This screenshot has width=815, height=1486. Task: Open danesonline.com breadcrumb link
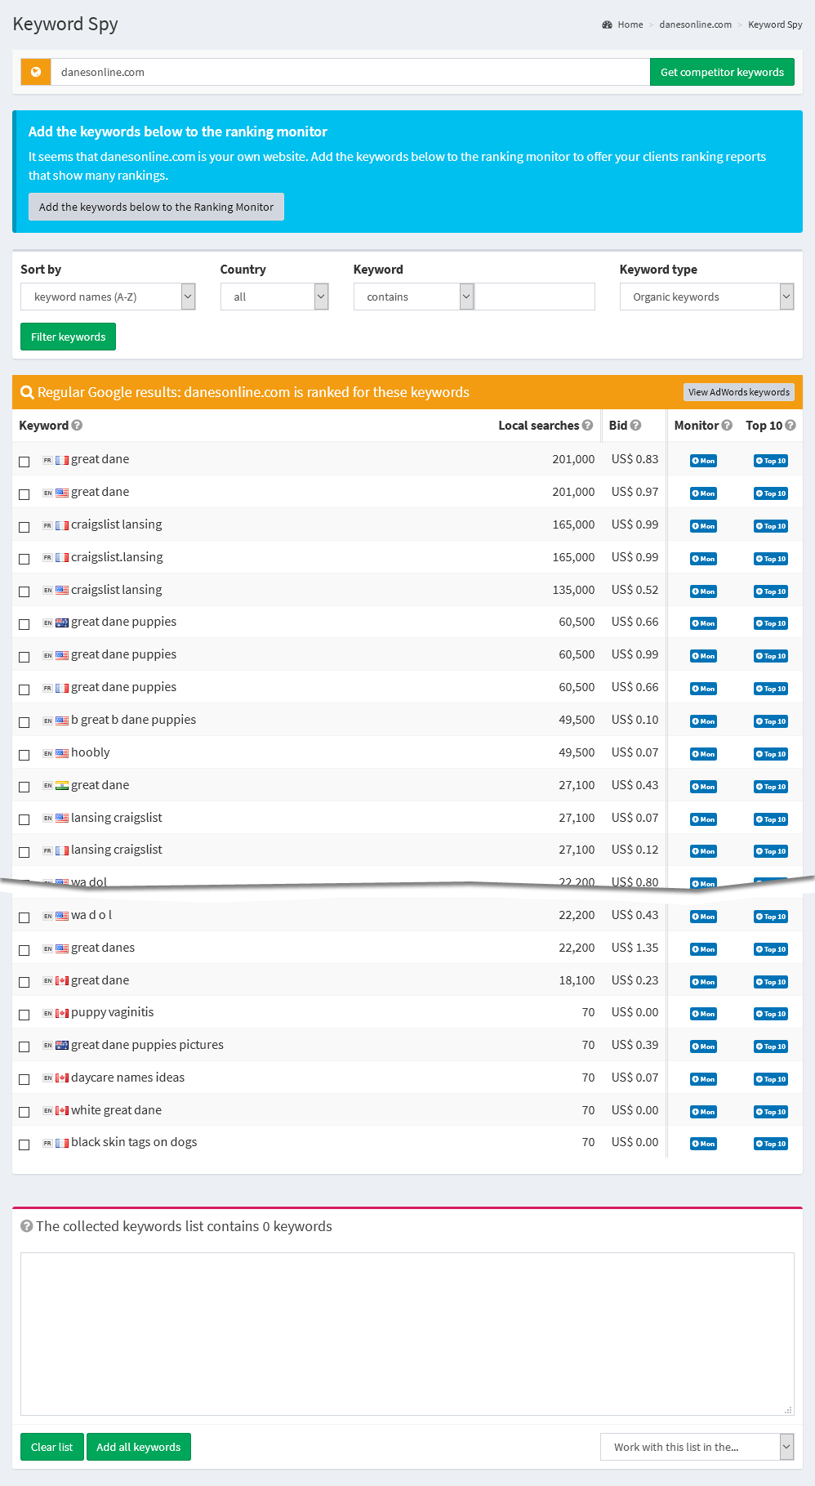[695, 25]
